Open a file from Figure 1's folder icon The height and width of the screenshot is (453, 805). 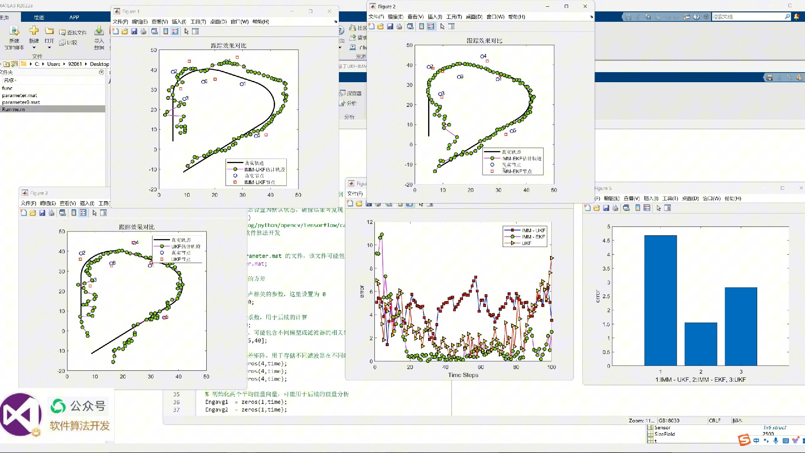point(125,31)
